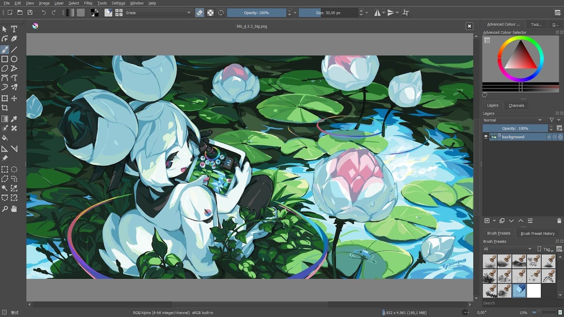This screenshot has width=564, height=317.
Task: Select the Transform tool in the toolbox
Action: tap(5, 98)
